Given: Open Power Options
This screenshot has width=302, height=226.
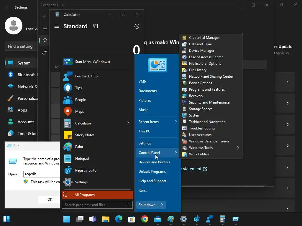Looking at the screenshot, I should [x=211, y=83].
